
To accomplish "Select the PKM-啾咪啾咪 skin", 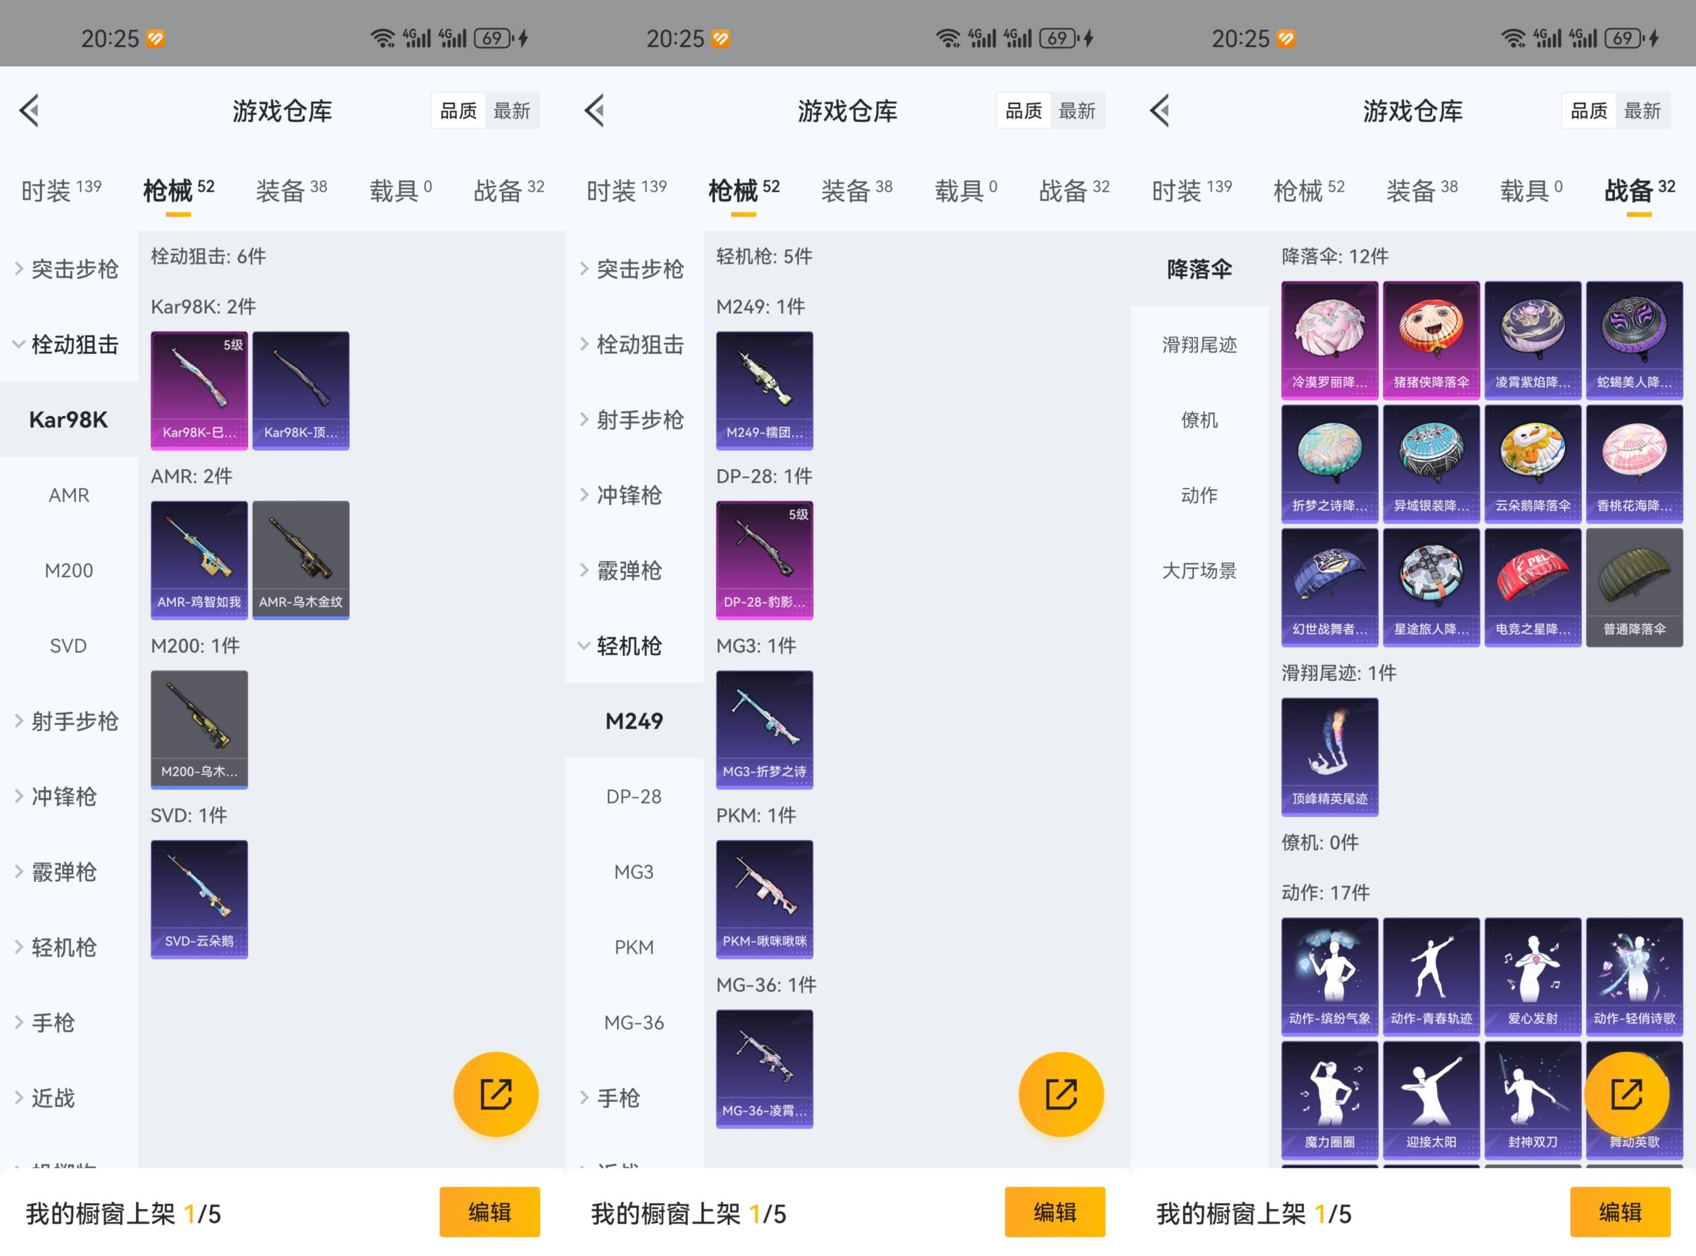I will (x=764, y=899).
